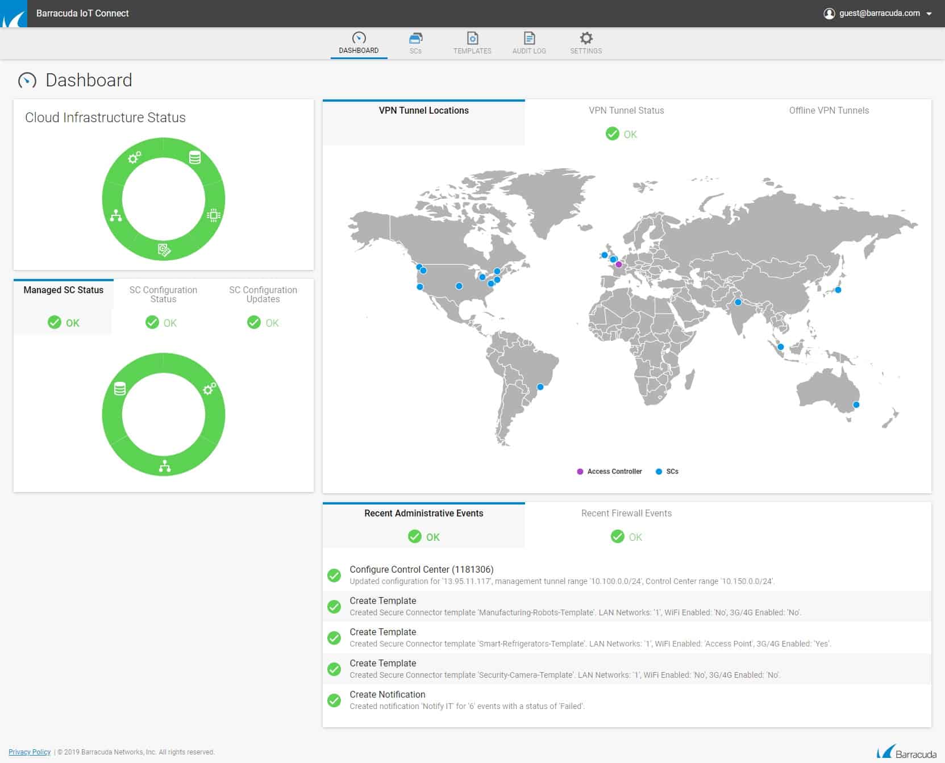The width and height of the screenshot is (945, 763).
Task: Click the database icon on Managed SC ring
Action: click(x=120, y=389)
